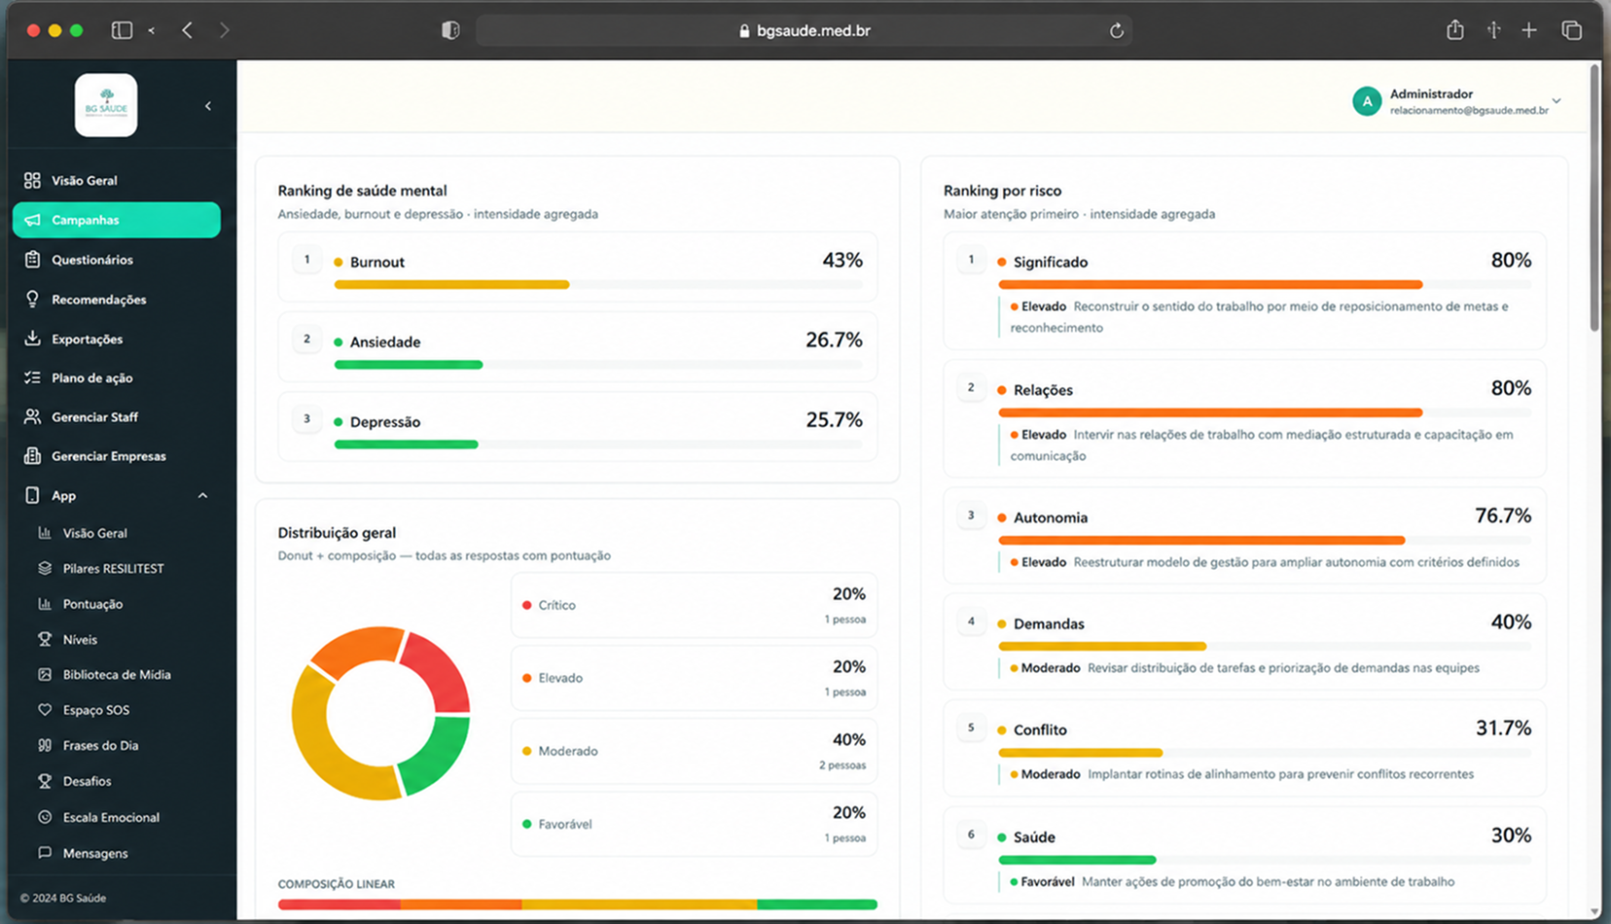Image resolution: width=1611 pixels, height=924 pixels.
Task: Click the Crítico distribution card
Action: tap(695, 605)
